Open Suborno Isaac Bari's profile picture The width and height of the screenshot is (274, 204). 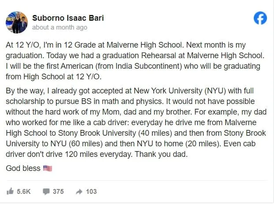pos(16,22)
